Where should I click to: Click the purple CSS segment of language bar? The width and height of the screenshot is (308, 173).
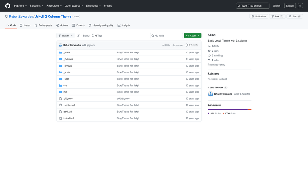point(228,110)
